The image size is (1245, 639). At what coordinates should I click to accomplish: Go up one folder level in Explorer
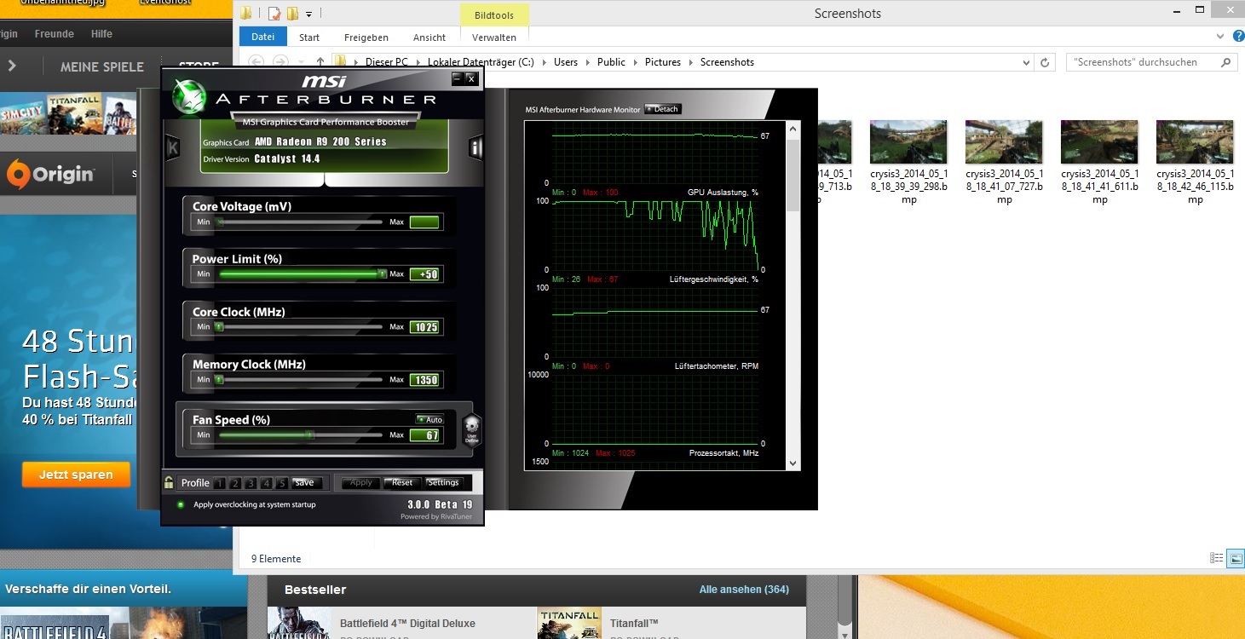point(320,62)
